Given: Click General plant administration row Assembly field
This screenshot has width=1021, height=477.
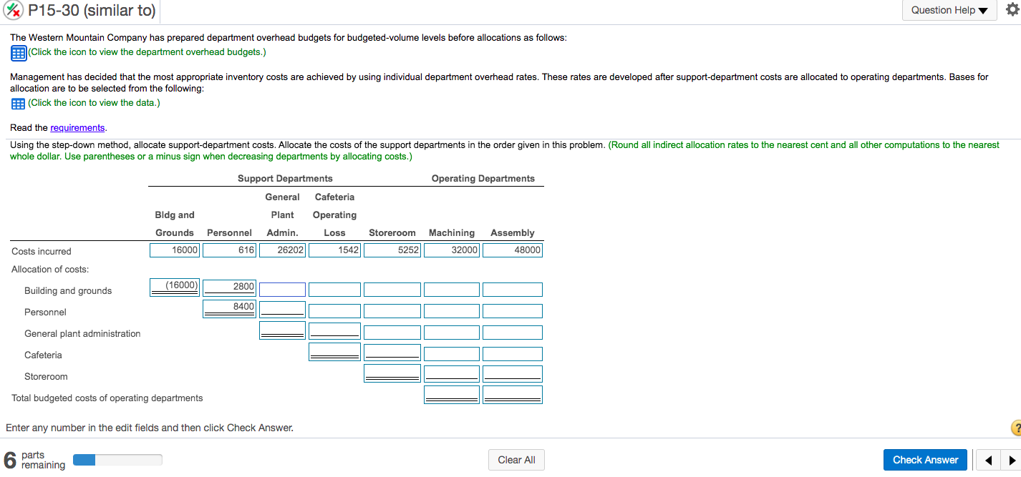Looking at the screenshot, I should (x=513, y=333).
